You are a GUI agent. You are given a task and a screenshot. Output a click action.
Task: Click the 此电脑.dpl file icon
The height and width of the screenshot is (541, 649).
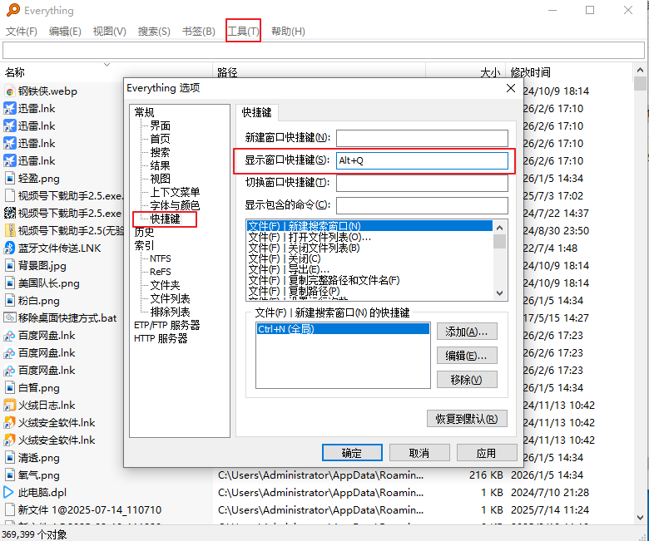[x=8, y=492]
